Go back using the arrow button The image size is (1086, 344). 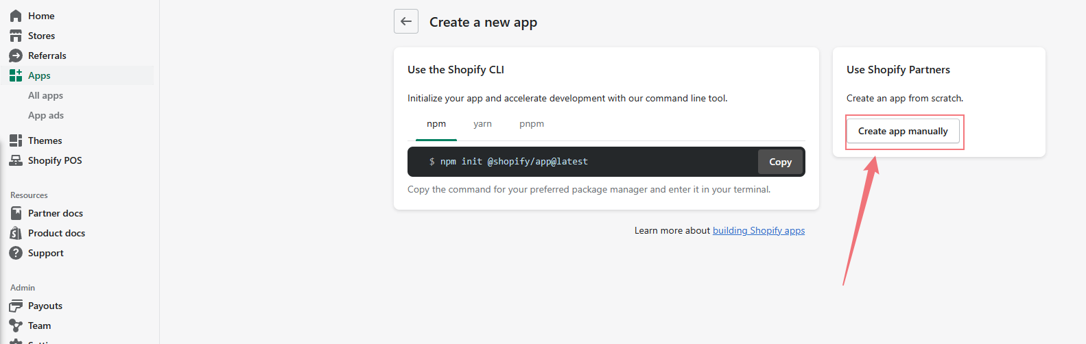406,21
